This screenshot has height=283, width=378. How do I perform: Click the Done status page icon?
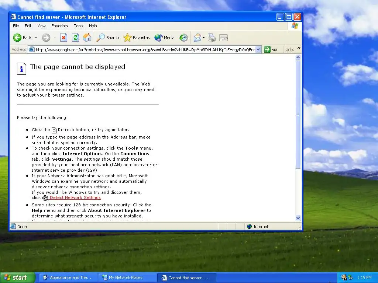point(13,227)
